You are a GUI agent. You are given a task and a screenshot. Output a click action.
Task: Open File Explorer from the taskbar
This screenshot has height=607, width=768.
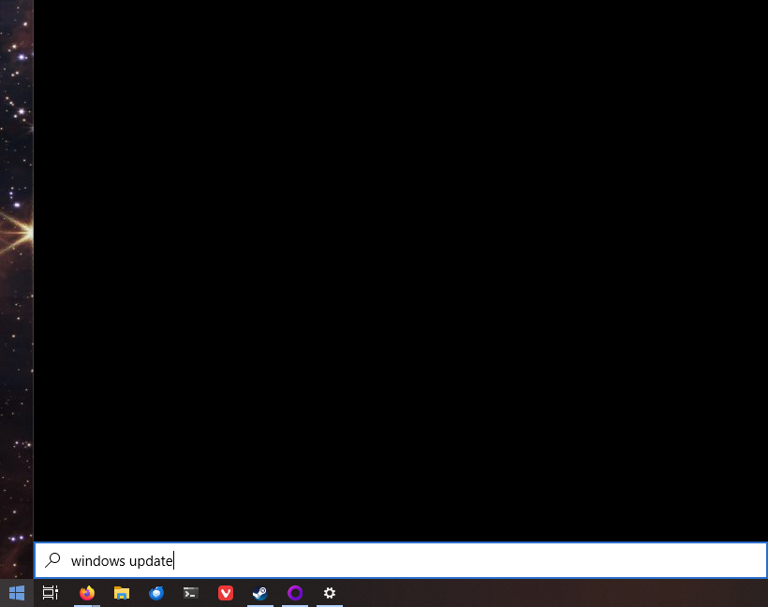point(122,593)
